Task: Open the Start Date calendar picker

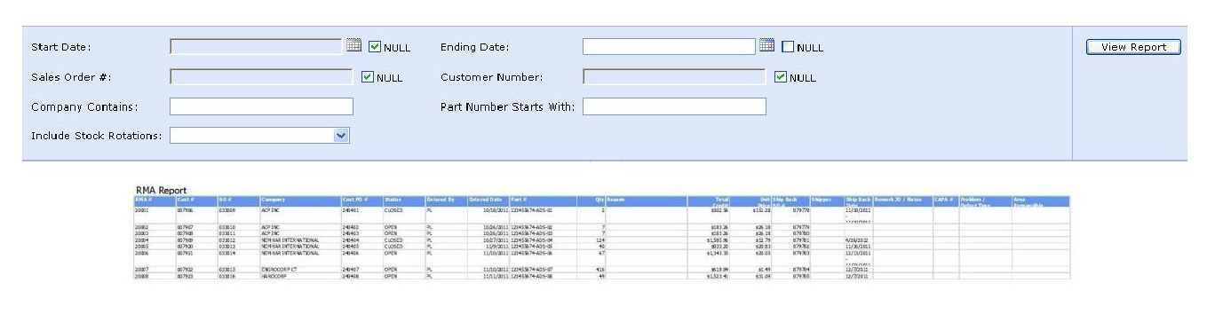Action: click(354, 46)
